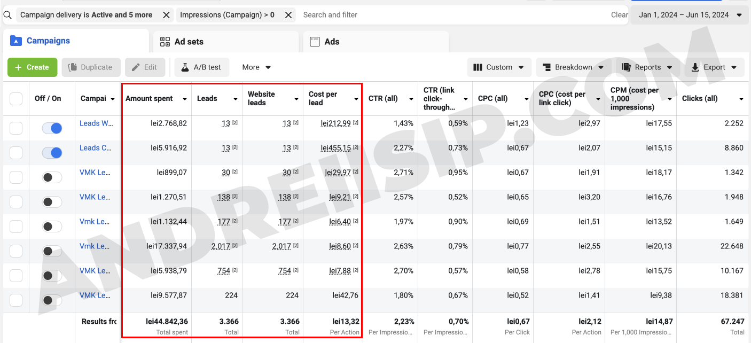Screen dimensions: 751x343
Task: Open the campaign link in lei9.577,87 row
Action: point(95,295)
